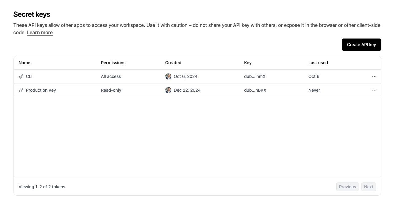Click the key icon beside CLI
397x210 pixels.
[21, 76]
